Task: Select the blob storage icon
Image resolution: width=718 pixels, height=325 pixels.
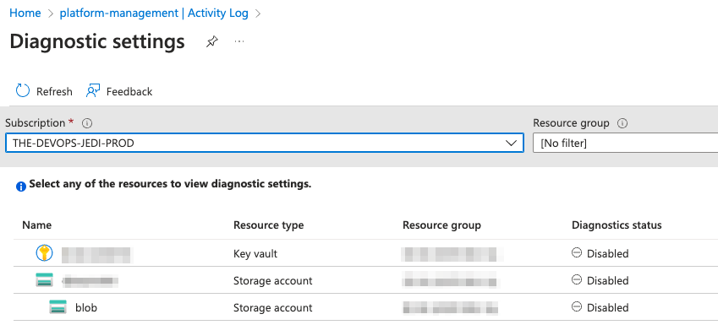Action: click(58, 307)
